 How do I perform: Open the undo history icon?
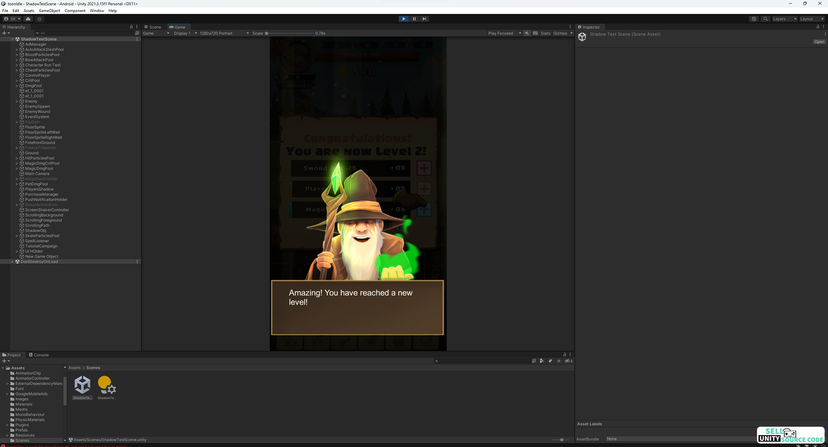754,19
